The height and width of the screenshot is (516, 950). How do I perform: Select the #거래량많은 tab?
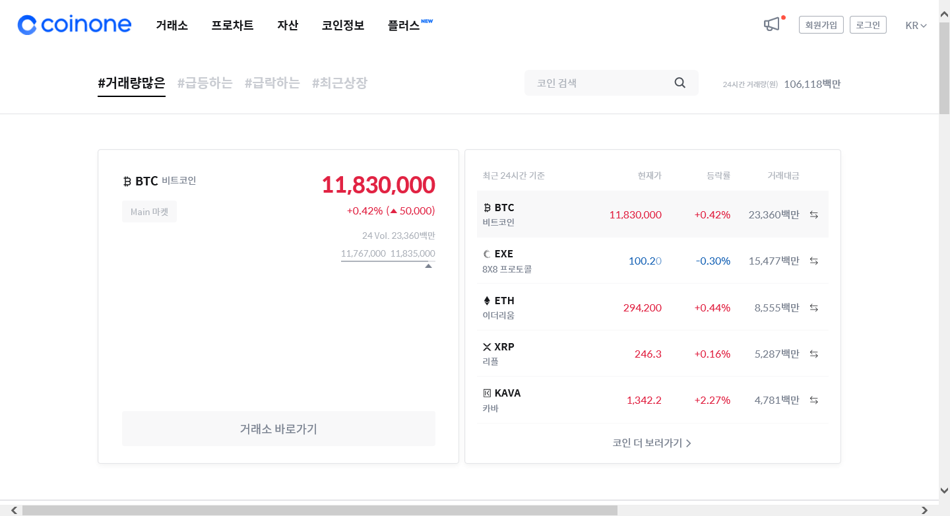coord(131,83)
